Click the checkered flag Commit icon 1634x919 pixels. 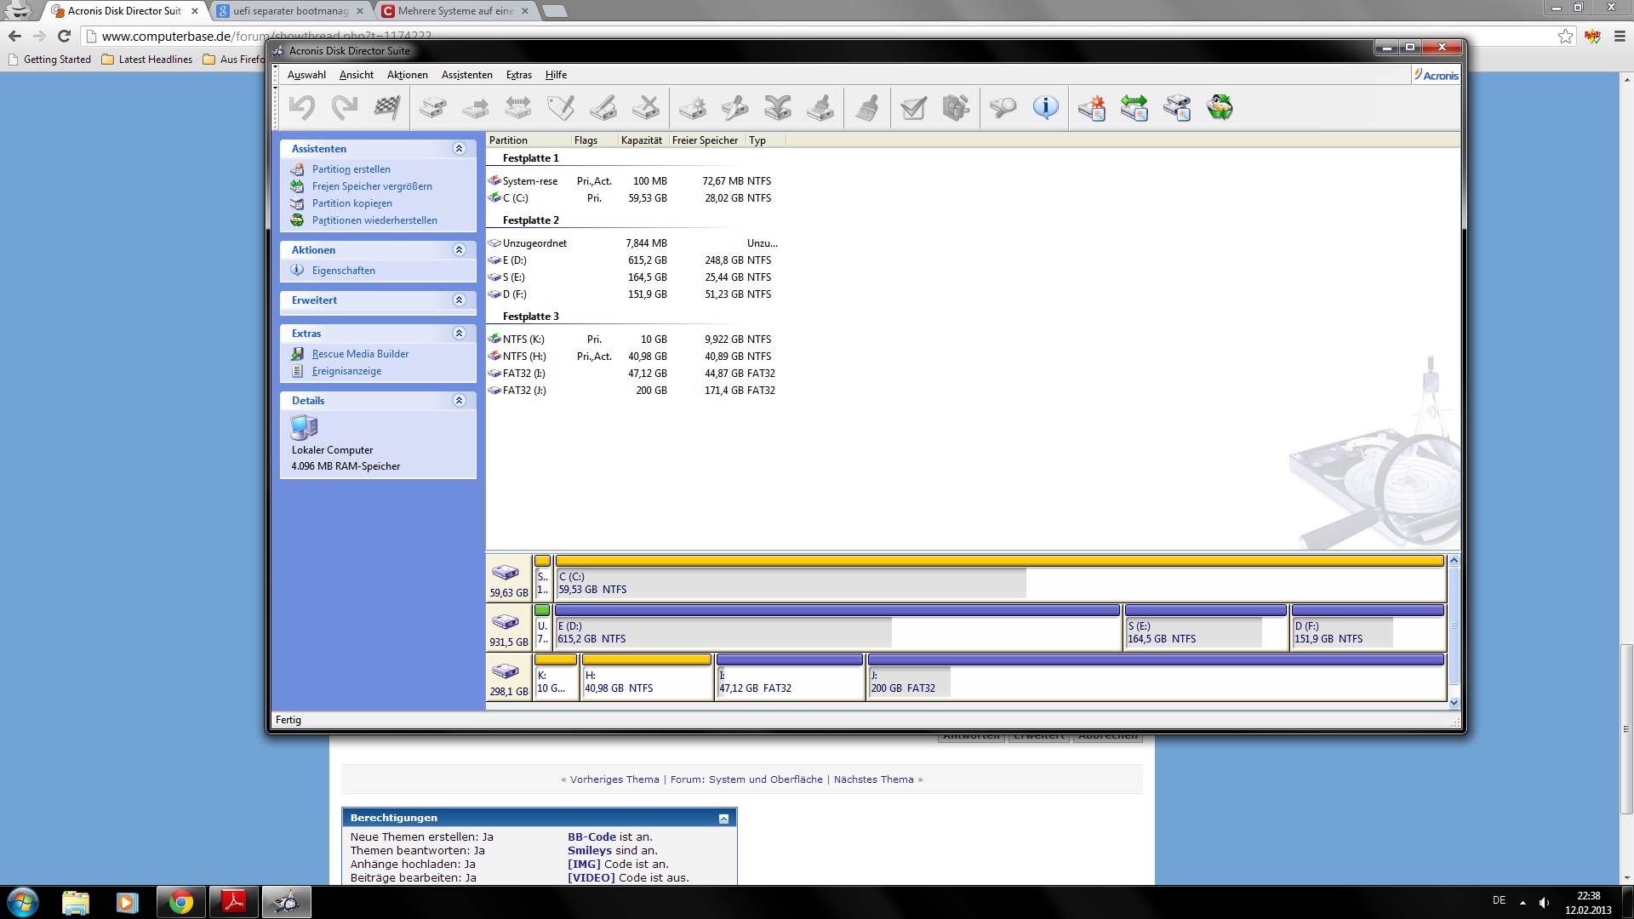387,108
